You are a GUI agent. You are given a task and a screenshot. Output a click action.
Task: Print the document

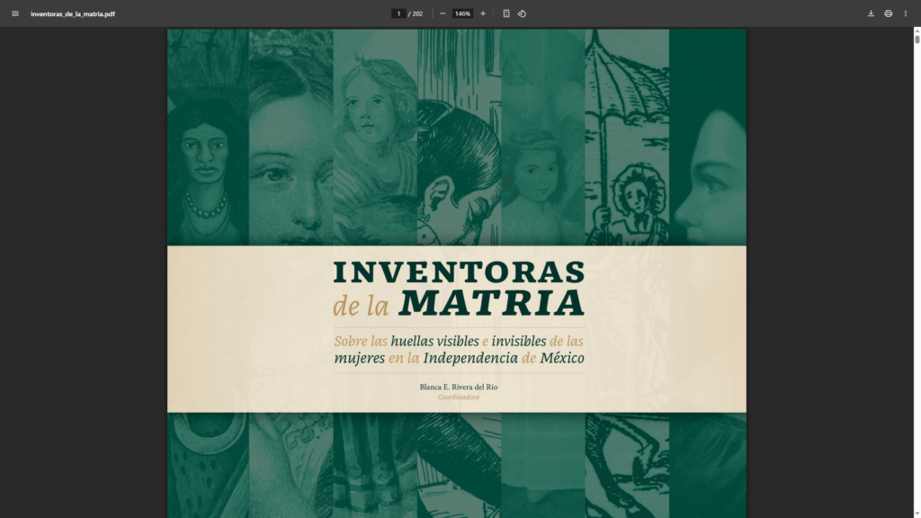[x=888, y=13]
